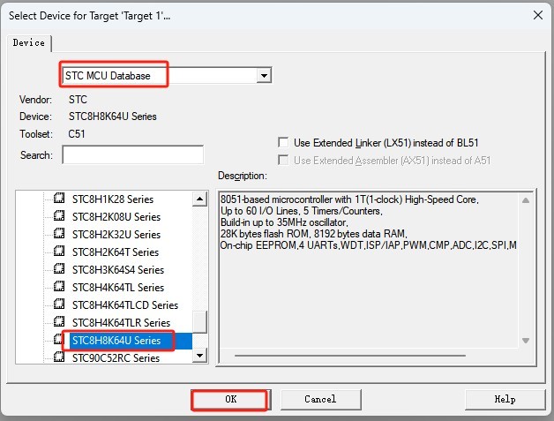Choose STC90C52RC Series device
Image resolution: width=554 pixels, height=421 pixels.
coord(116,358)
